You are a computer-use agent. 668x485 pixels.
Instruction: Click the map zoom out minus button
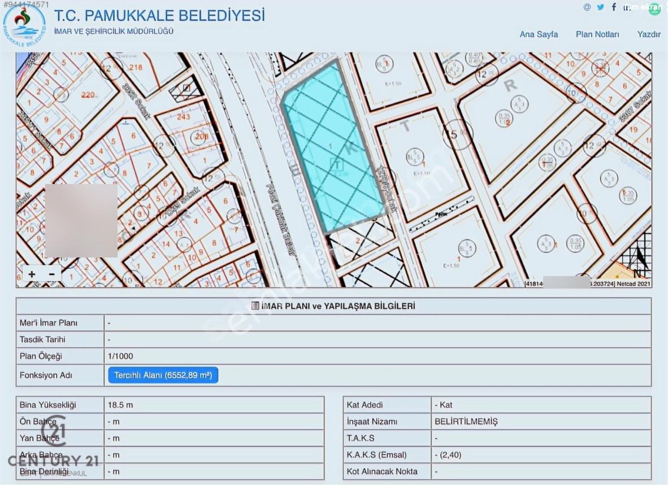click(x=51, y=274)
